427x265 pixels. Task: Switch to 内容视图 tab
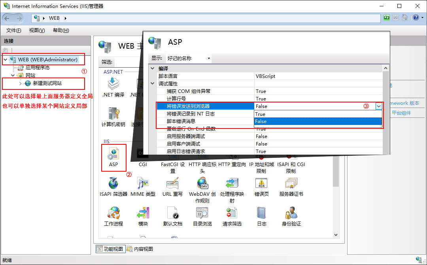140,249
